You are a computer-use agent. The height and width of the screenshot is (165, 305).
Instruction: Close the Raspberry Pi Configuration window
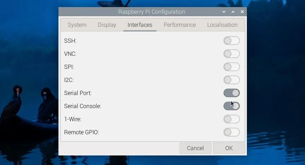242,12
